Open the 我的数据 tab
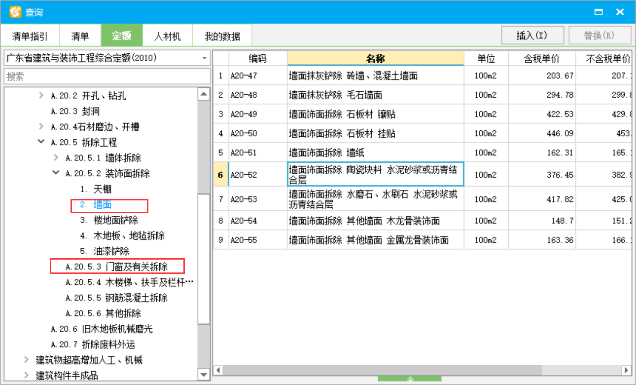The height and width of the screenshot is (385, 636). 222,36
